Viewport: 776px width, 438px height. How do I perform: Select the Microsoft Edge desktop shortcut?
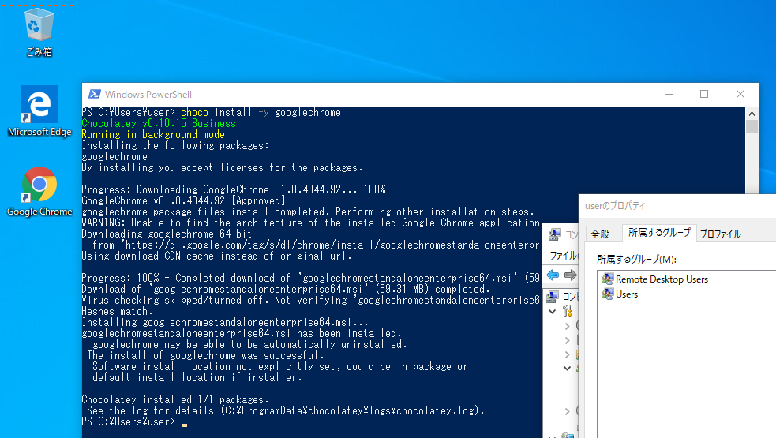(x=39, y=112)
